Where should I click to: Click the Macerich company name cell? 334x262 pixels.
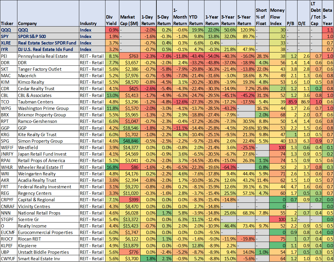coord(48,76)
